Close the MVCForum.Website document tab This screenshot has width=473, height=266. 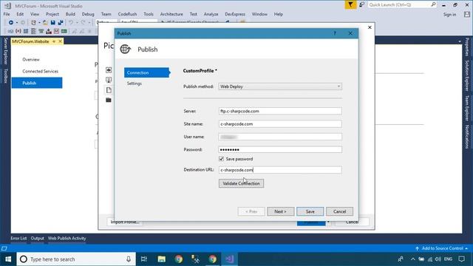tap(61, 41)
